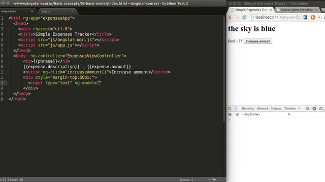Click 'utf-8' in the meta charset line

tap(61, 29)
